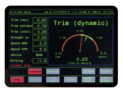Click the Speed STW label
The image size is (123, 93).
[19, 49]
